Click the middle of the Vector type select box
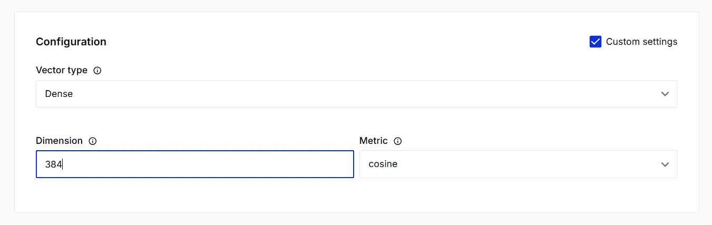Image resolution: width=712 pixels, height=225 pixels. [356, 94]
